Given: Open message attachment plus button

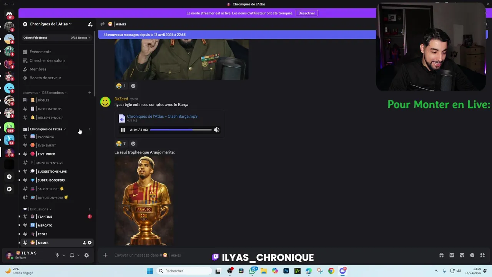Looking at the screenshot, I should pyautogui.click(x=105, y=255).
